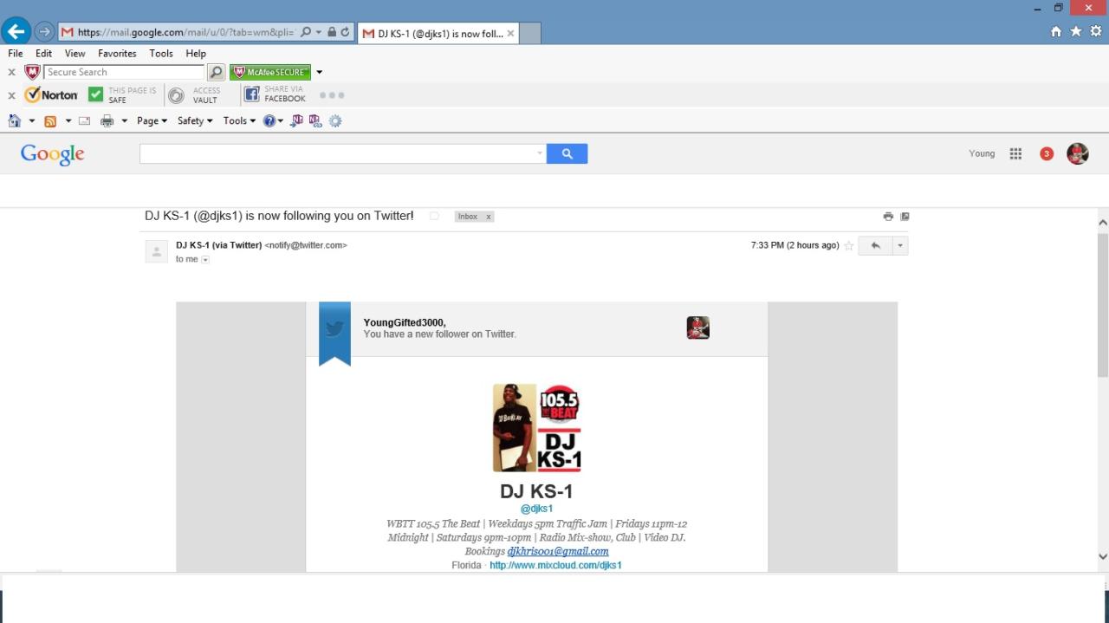Open Norton Access Vault icon
Screen dimensions: 1109x623
click(176, 95)
